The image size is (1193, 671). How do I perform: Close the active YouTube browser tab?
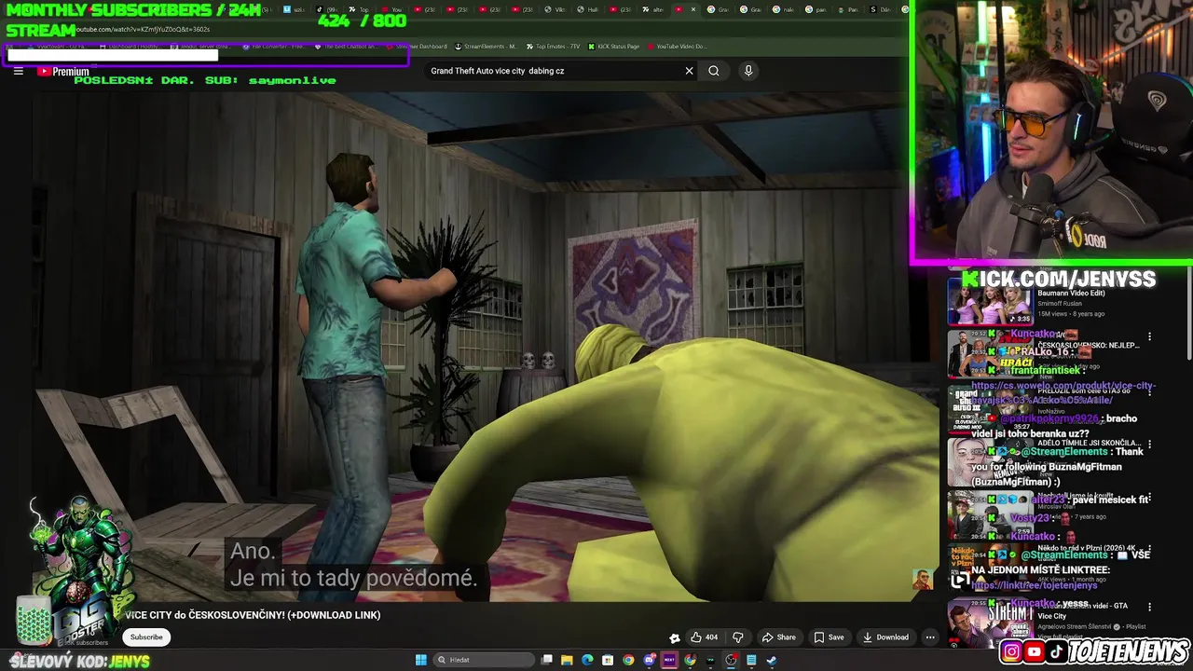click(692, 9)
